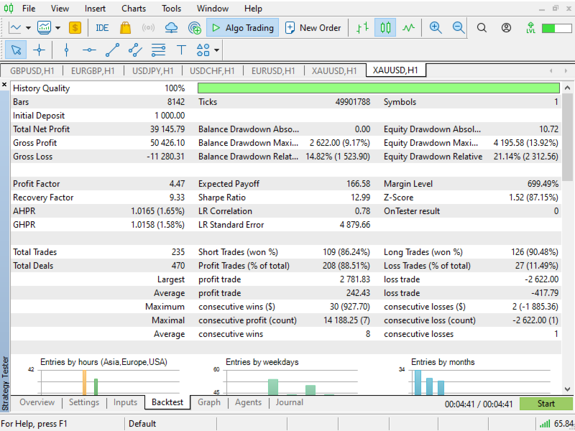Switch chart to bar chart mode
The width and height of the screenshot is (575, 431).
click(x=362, y=28)
